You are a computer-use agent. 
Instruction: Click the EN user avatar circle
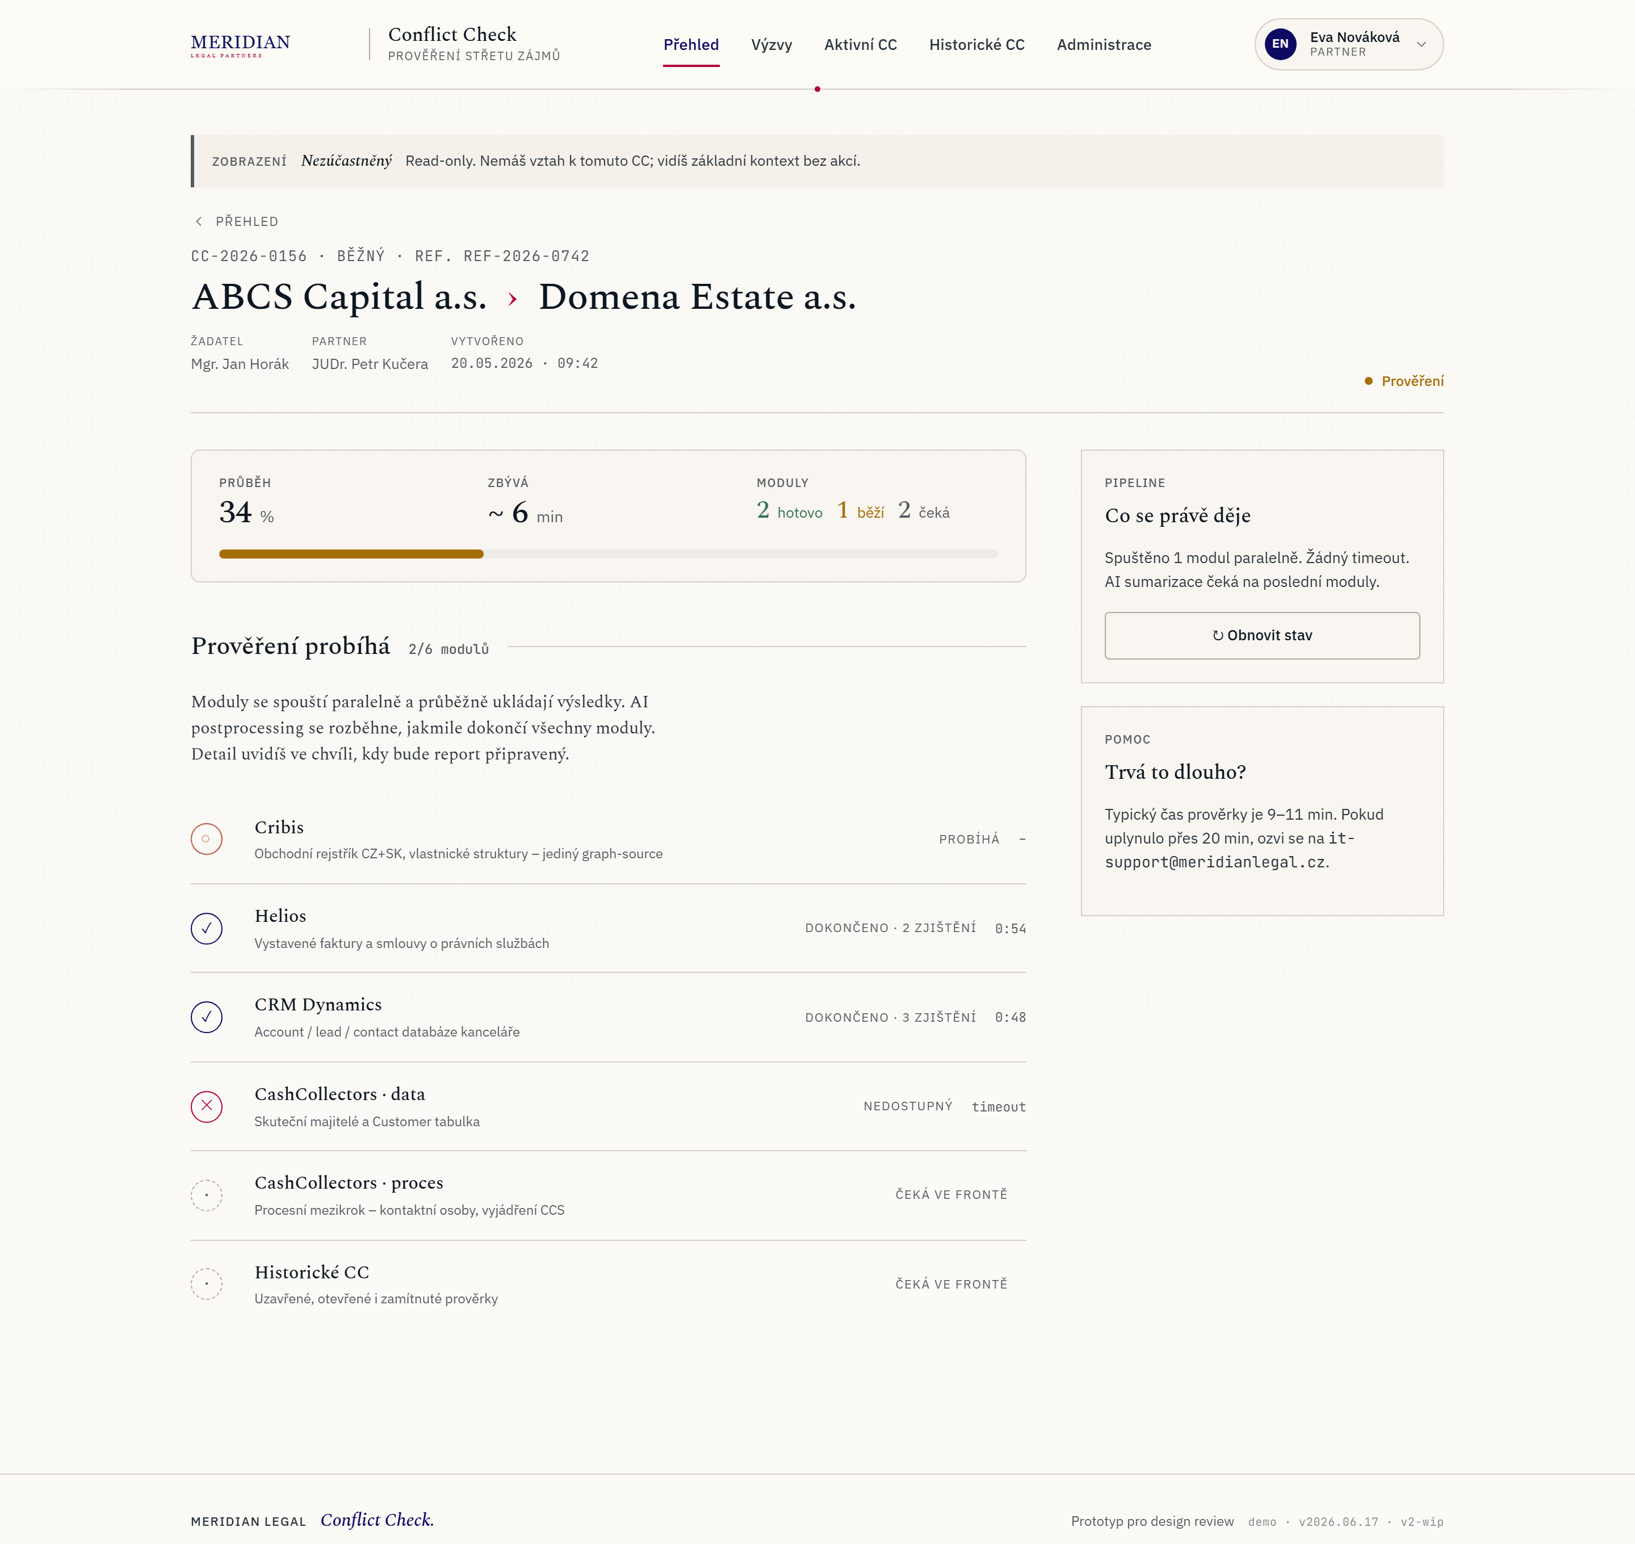click(x=1280, y=44)
